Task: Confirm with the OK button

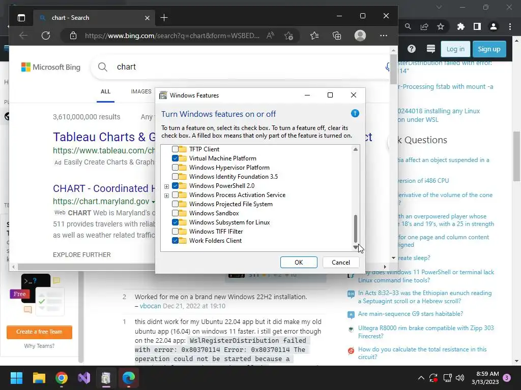Action: (x=299, y=263)
